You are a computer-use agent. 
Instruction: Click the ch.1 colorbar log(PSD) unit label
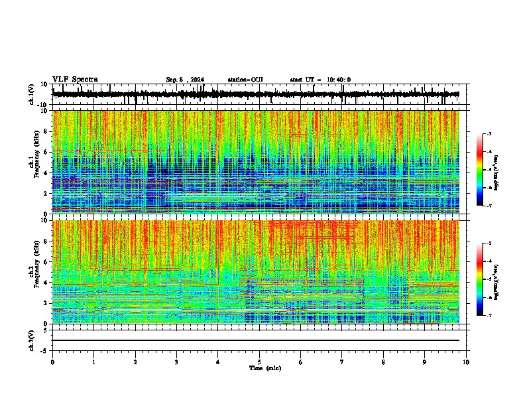click(496, 172)
